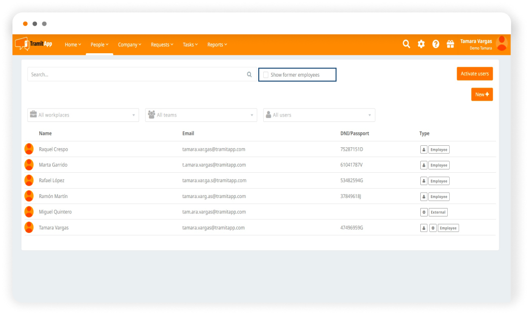Click the search magnifier icon in top bar
Image resolution: width=529 pixels, height=315 pixels.
click(406, 44)
